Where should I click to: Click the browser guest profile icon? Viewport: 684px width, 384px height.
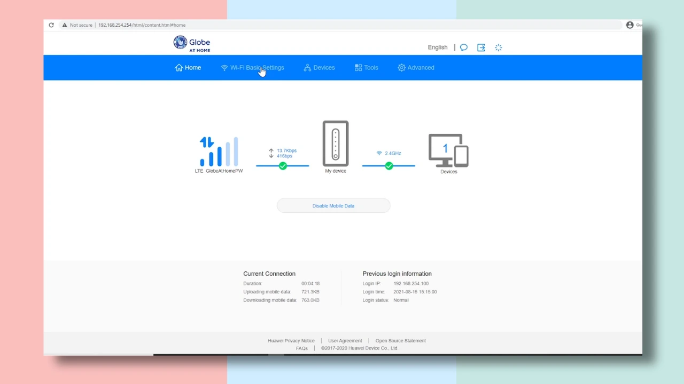point(629,25)
